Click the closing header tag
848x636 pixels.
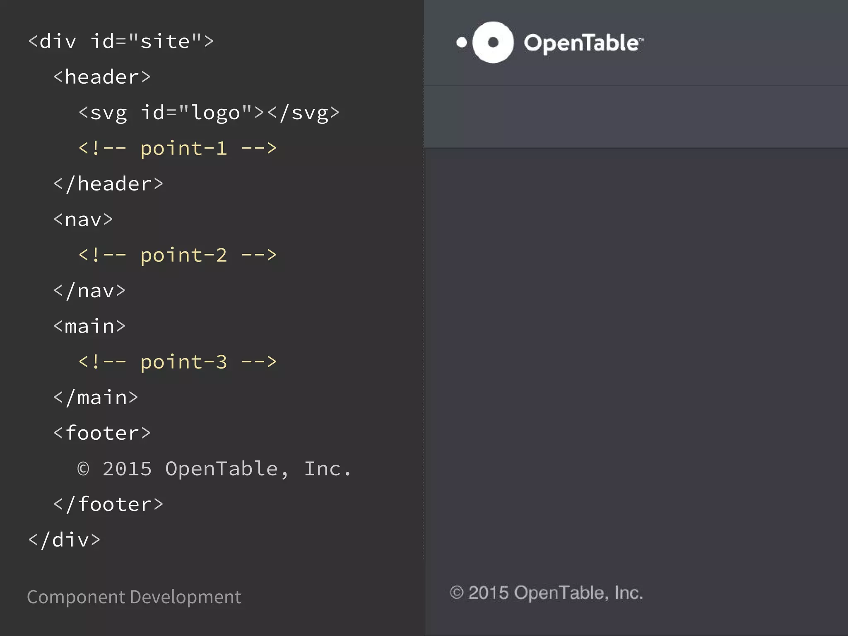(x=108, y=184)
